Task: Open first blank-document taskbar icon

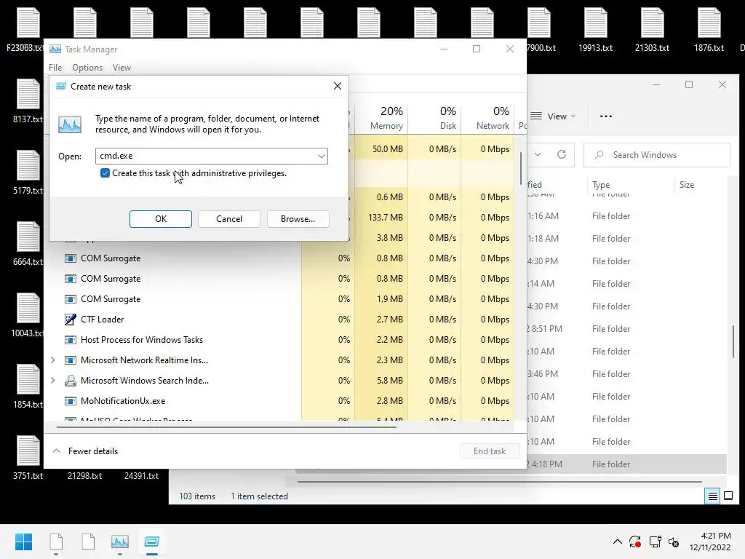Action: tap(56, 542)
